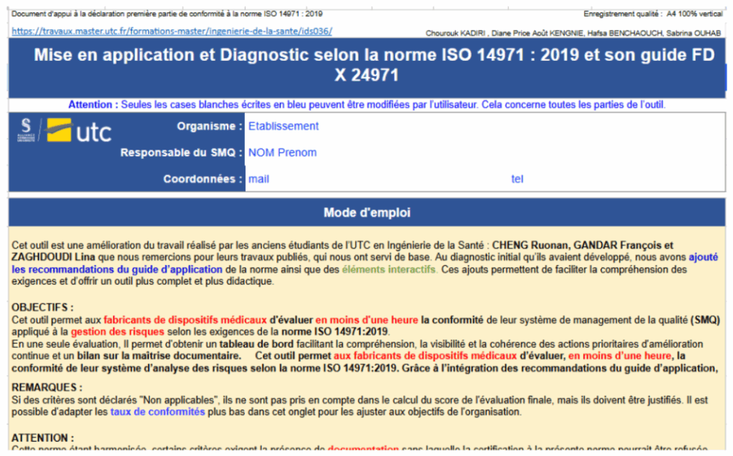The height and width of the screenshot is (456, 733).
Task: Select the 'OBJECTIFS :' heading
Action: (x=42, y=307)
